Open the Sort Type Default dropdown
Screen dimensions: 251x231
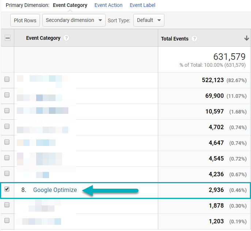point(149,20)
